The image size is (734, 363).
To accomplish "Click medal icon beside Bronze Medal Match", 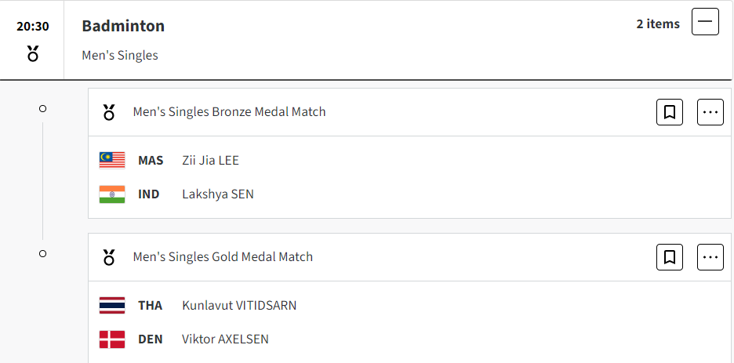I will 109,112.
